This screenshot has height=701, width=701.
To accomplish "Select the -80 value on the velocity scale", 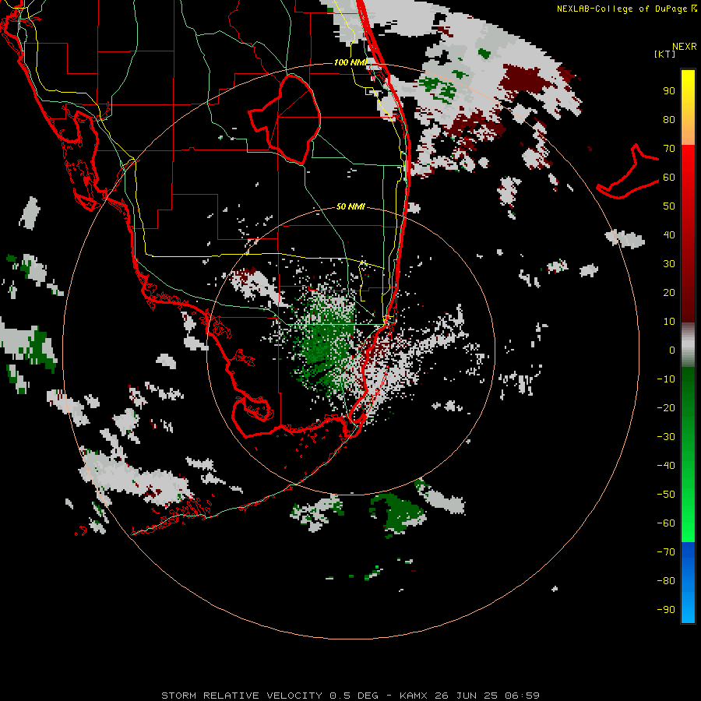I will point(666,581).
